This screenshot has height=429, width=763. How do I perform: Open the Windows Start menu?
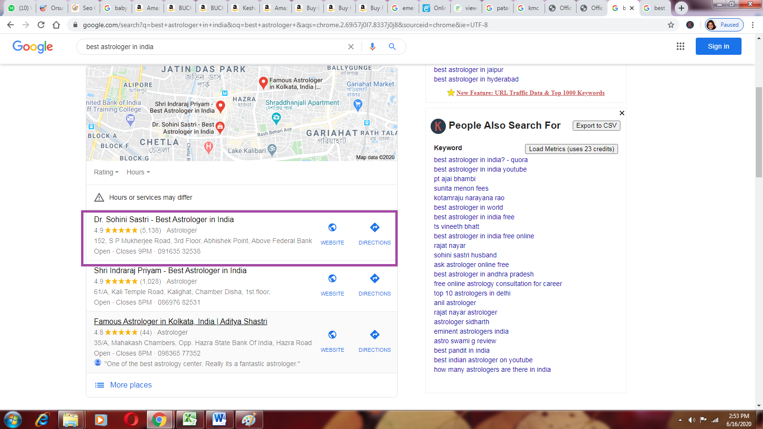(13, 420)
